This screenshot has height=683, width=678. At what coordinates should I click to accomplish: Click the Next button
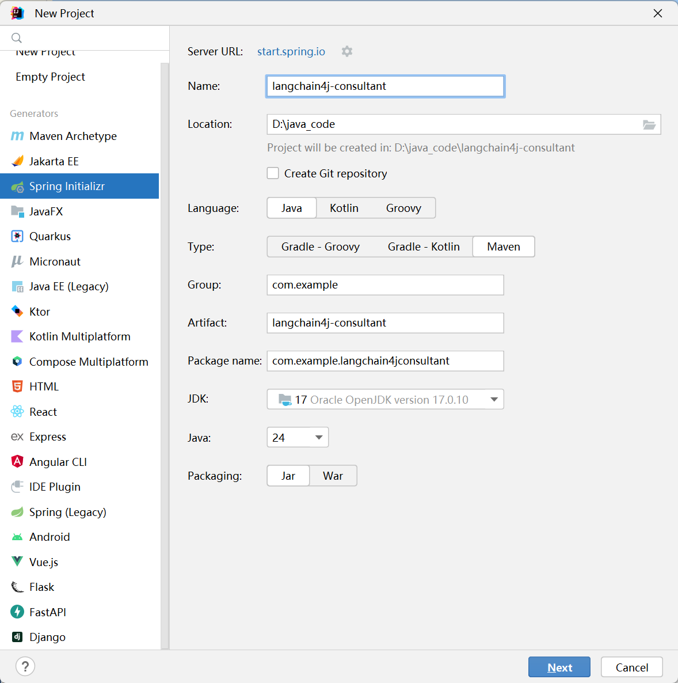coord(559,667)
